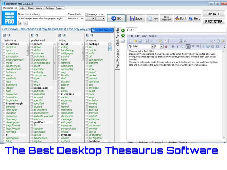227x170 pixels.
Task: Check the 'platform' checkbox
Action: point(87,63)
